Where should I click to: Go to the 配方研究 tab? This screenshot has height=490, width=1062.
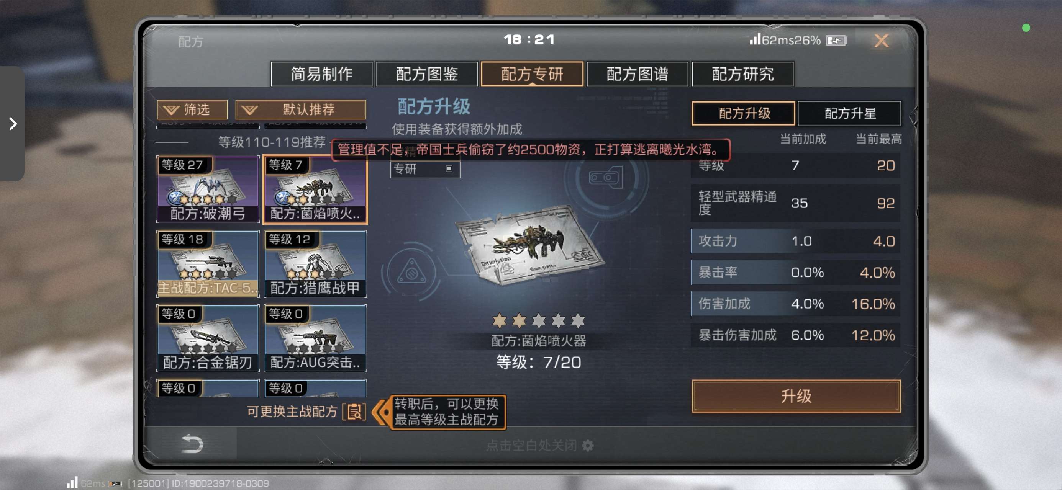click(742, 74)
